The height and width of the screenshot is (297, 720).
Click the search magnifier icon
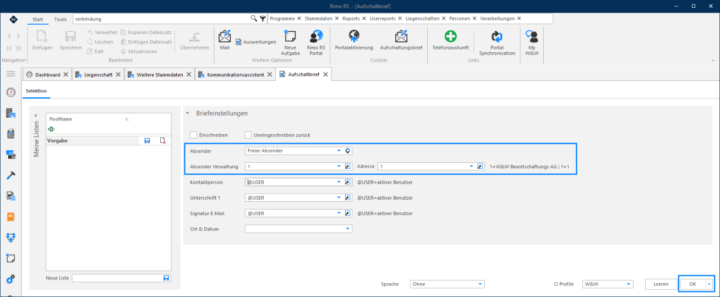(254, 18)
